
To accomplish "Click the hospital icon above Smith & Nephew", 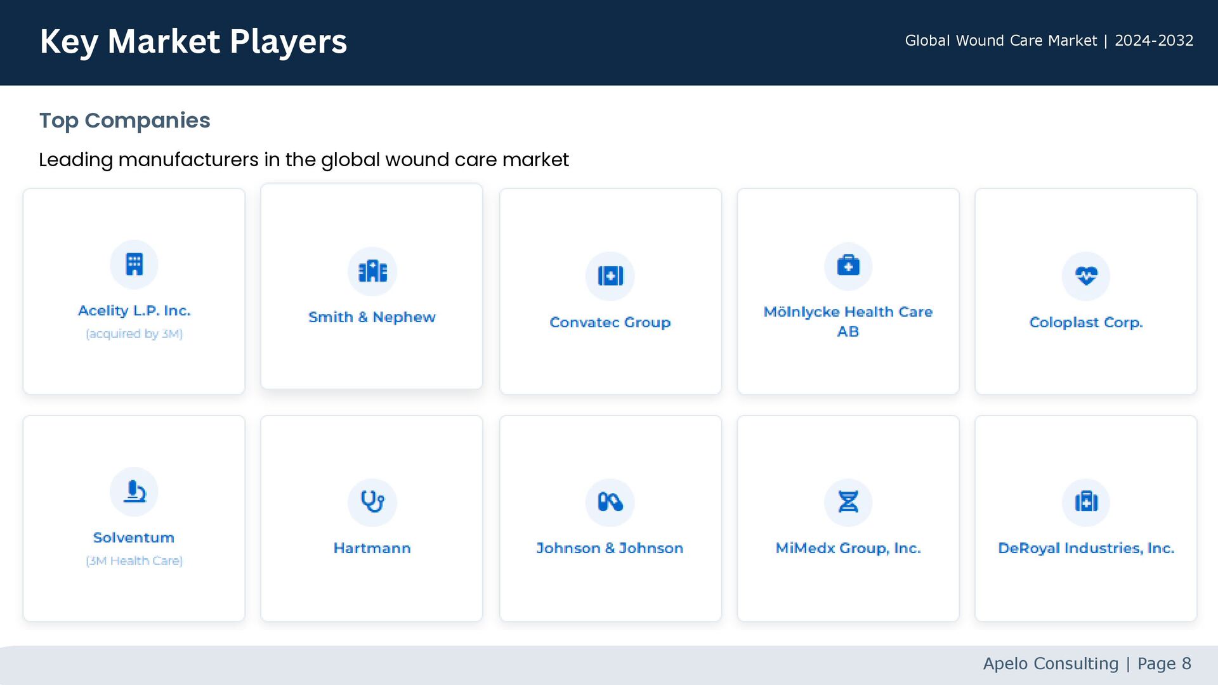I will coord(372,271).
